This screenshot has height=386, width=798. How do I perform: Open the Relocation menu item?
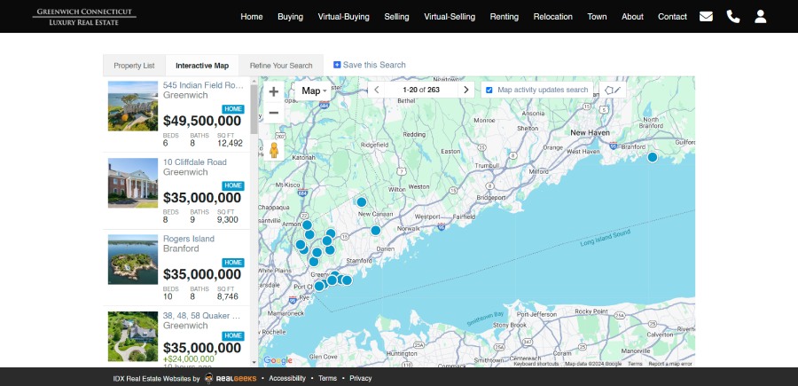point(552,16)
